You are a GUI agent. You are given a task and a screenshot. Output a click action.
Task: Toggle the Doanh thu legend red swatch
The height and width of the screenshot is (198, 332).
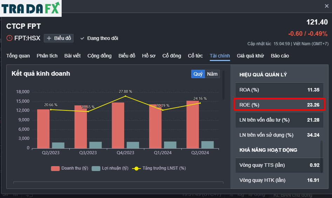pos(55,168)
